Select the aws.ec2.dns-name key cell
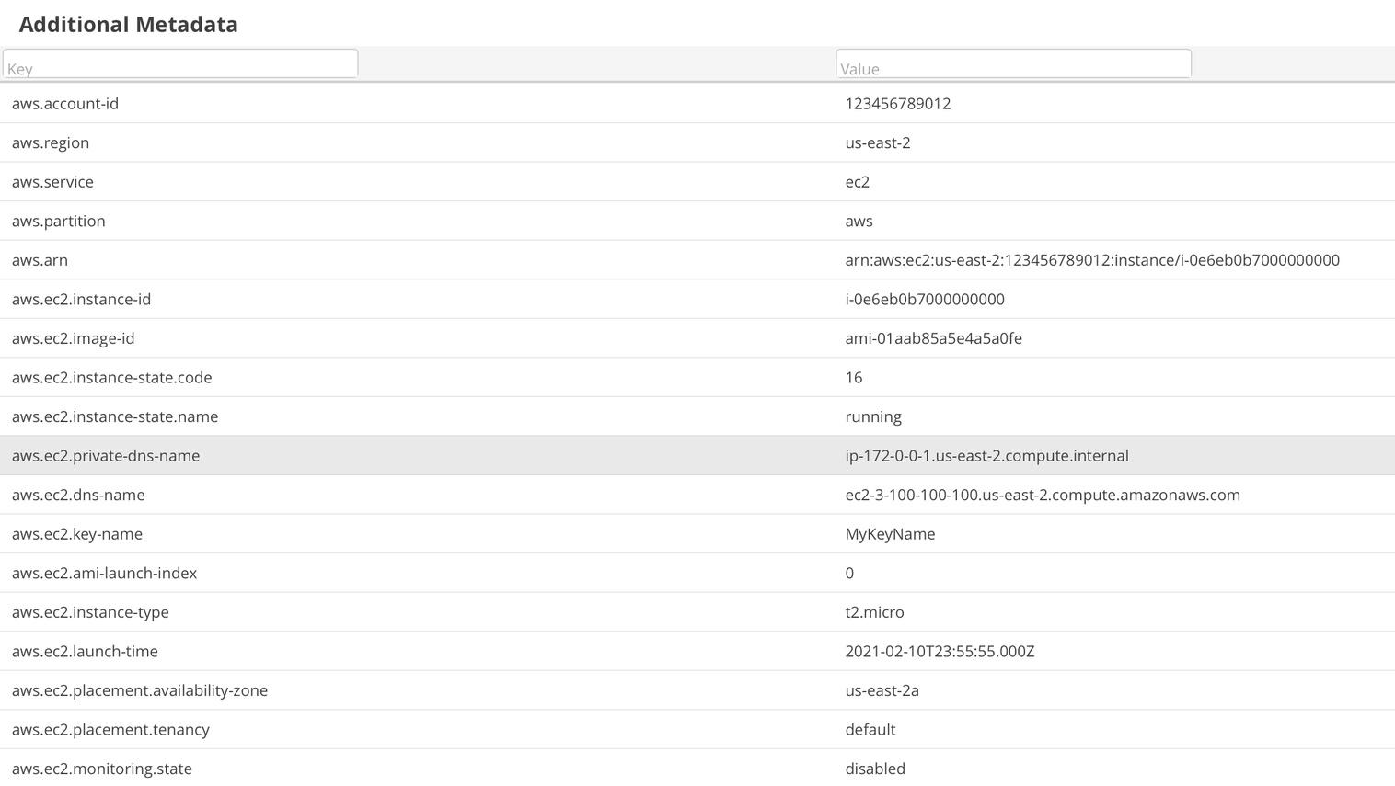The image size is (1395, 786). [78, 495]
